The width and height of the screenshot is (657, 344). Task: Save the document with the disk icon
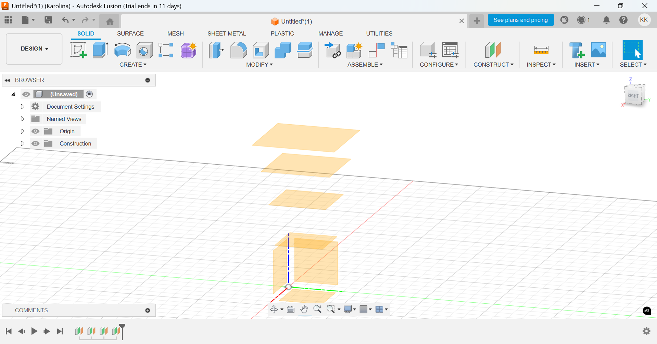(x=48, y=20)
